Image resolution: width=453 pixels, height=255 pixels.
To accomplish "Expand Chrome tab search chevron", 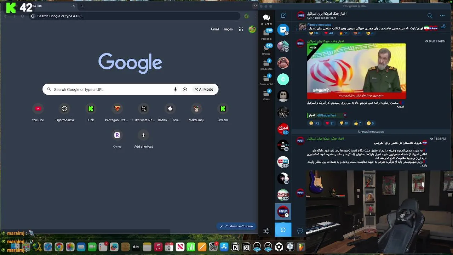I will pos(255,6).
